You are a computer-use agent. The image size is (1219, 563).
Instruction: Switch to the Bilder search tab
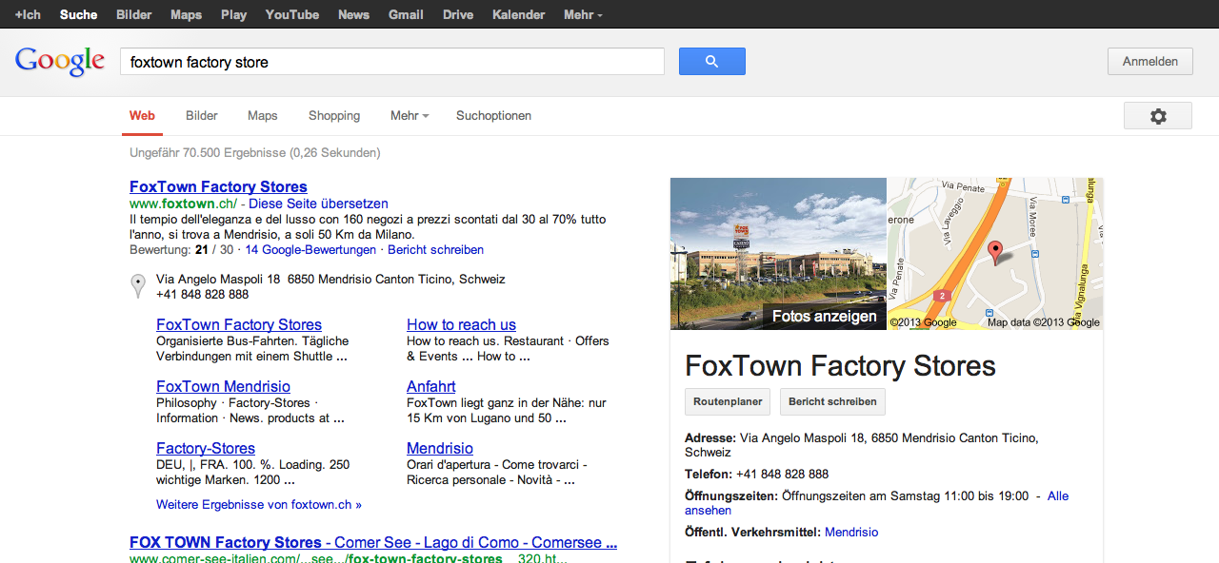pos(202,116)
